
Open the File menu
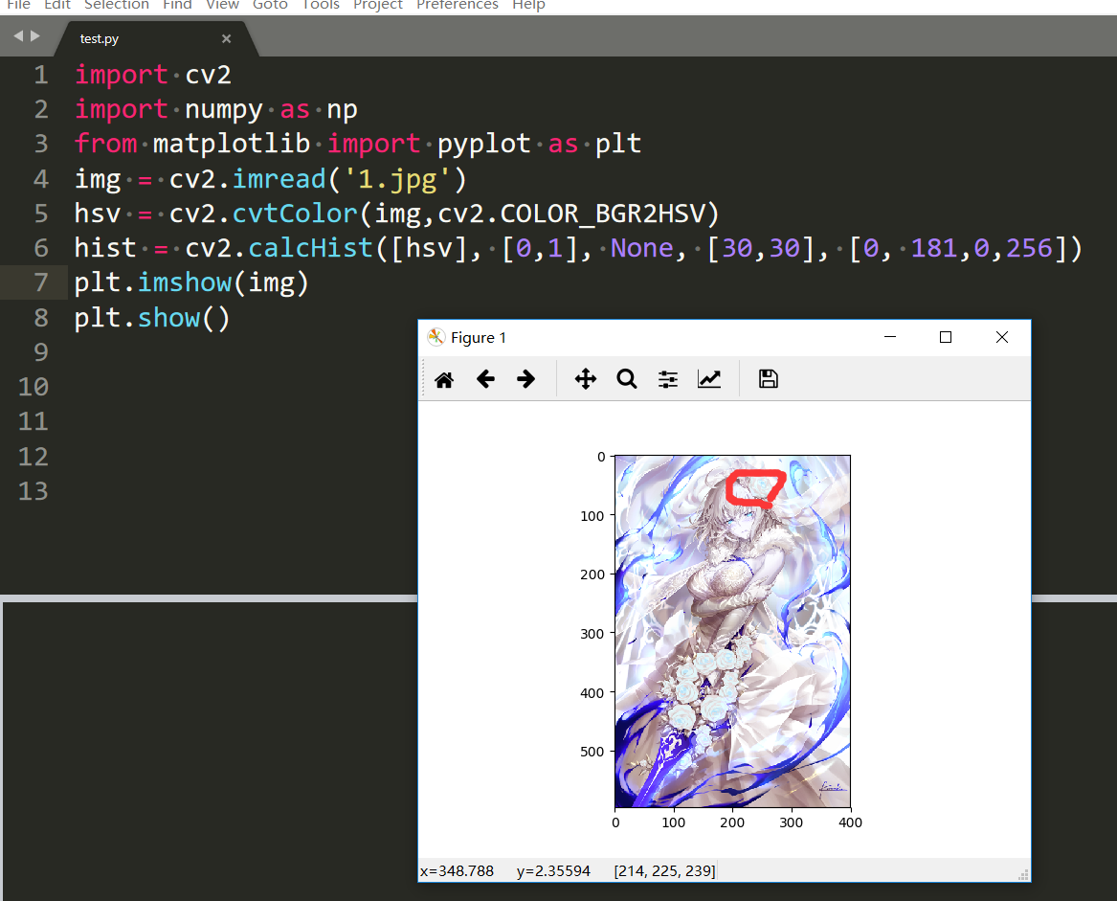pos(18,4)
